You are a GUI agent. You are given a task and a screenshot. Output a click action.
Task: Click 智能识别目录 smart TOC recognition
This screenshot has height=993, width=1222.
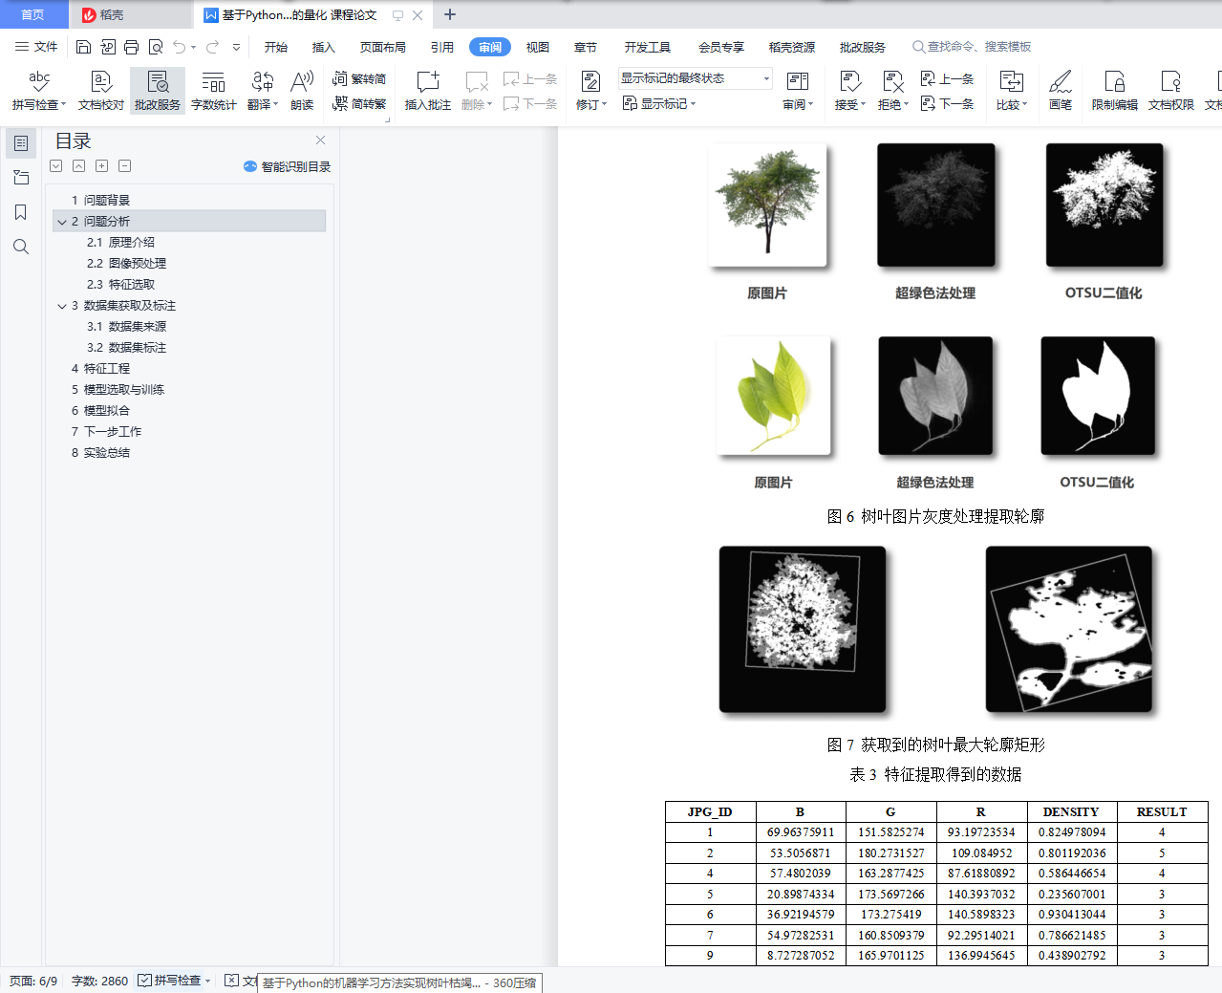[x=287, y=166]
